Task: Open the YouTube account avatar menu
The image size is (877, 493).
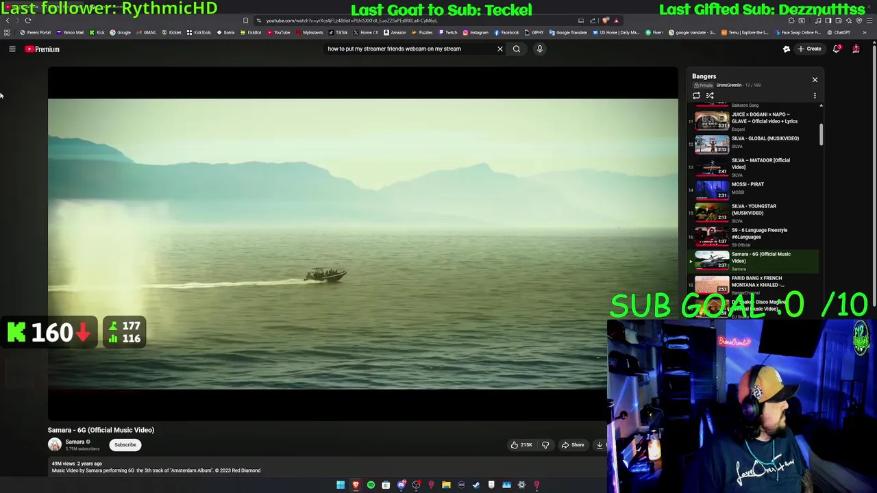Action: (x=856, y=49)
